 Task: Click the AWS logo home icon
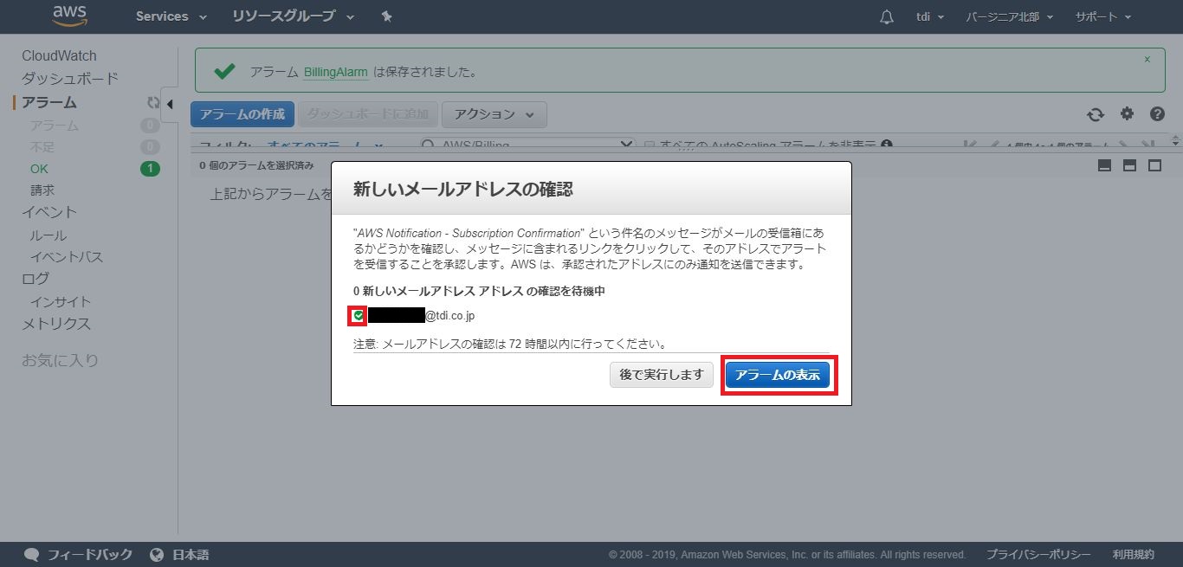point(69,16)
